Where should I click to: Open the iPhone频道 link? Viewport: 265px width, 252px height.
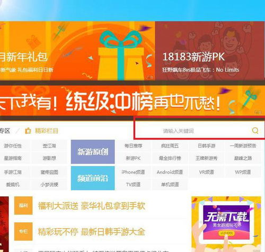[133, 172]
